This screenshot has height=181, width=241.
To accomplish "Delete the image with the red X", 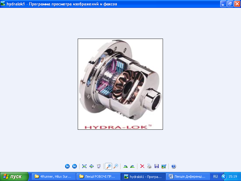I will [x=142, y=166].
